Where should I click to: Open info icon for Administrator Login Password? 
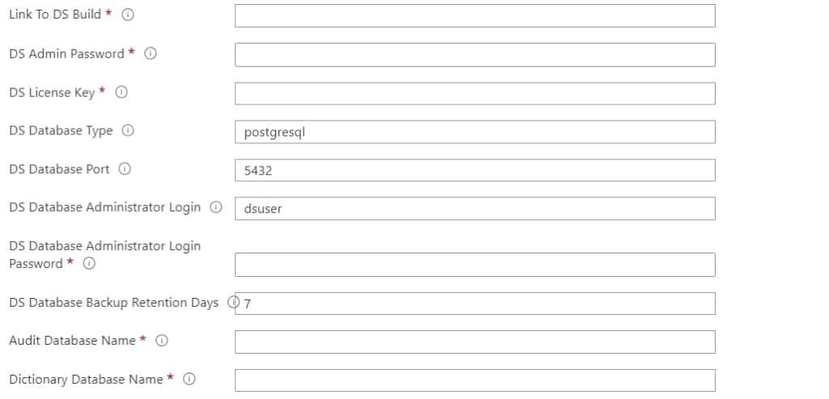(89, 263)
